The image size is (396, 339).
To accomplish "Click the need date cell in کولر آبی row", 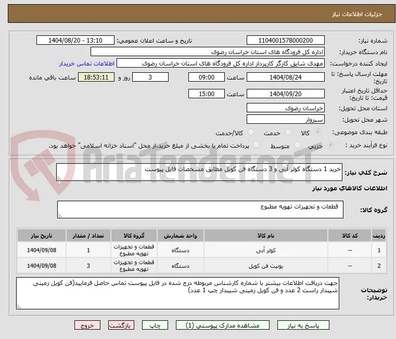I will coord(42,250).
